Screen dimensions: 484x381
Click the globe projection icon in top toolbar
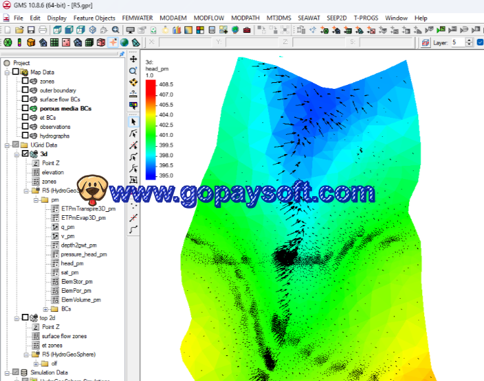coord(235,30)
